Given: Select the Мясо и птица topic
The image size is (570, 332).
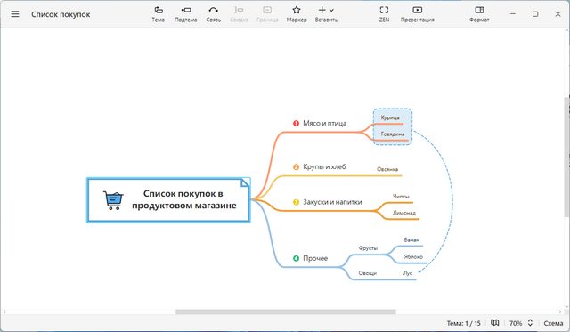Looking at the screenshot, I should (x=324, y=123).
